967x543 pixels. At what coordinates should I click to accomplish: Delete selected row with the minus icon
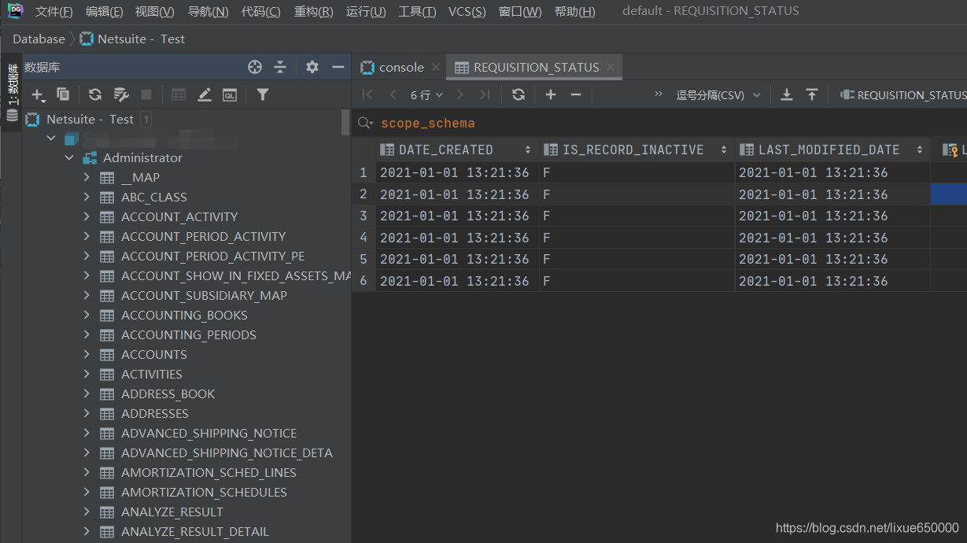[576, 94]
